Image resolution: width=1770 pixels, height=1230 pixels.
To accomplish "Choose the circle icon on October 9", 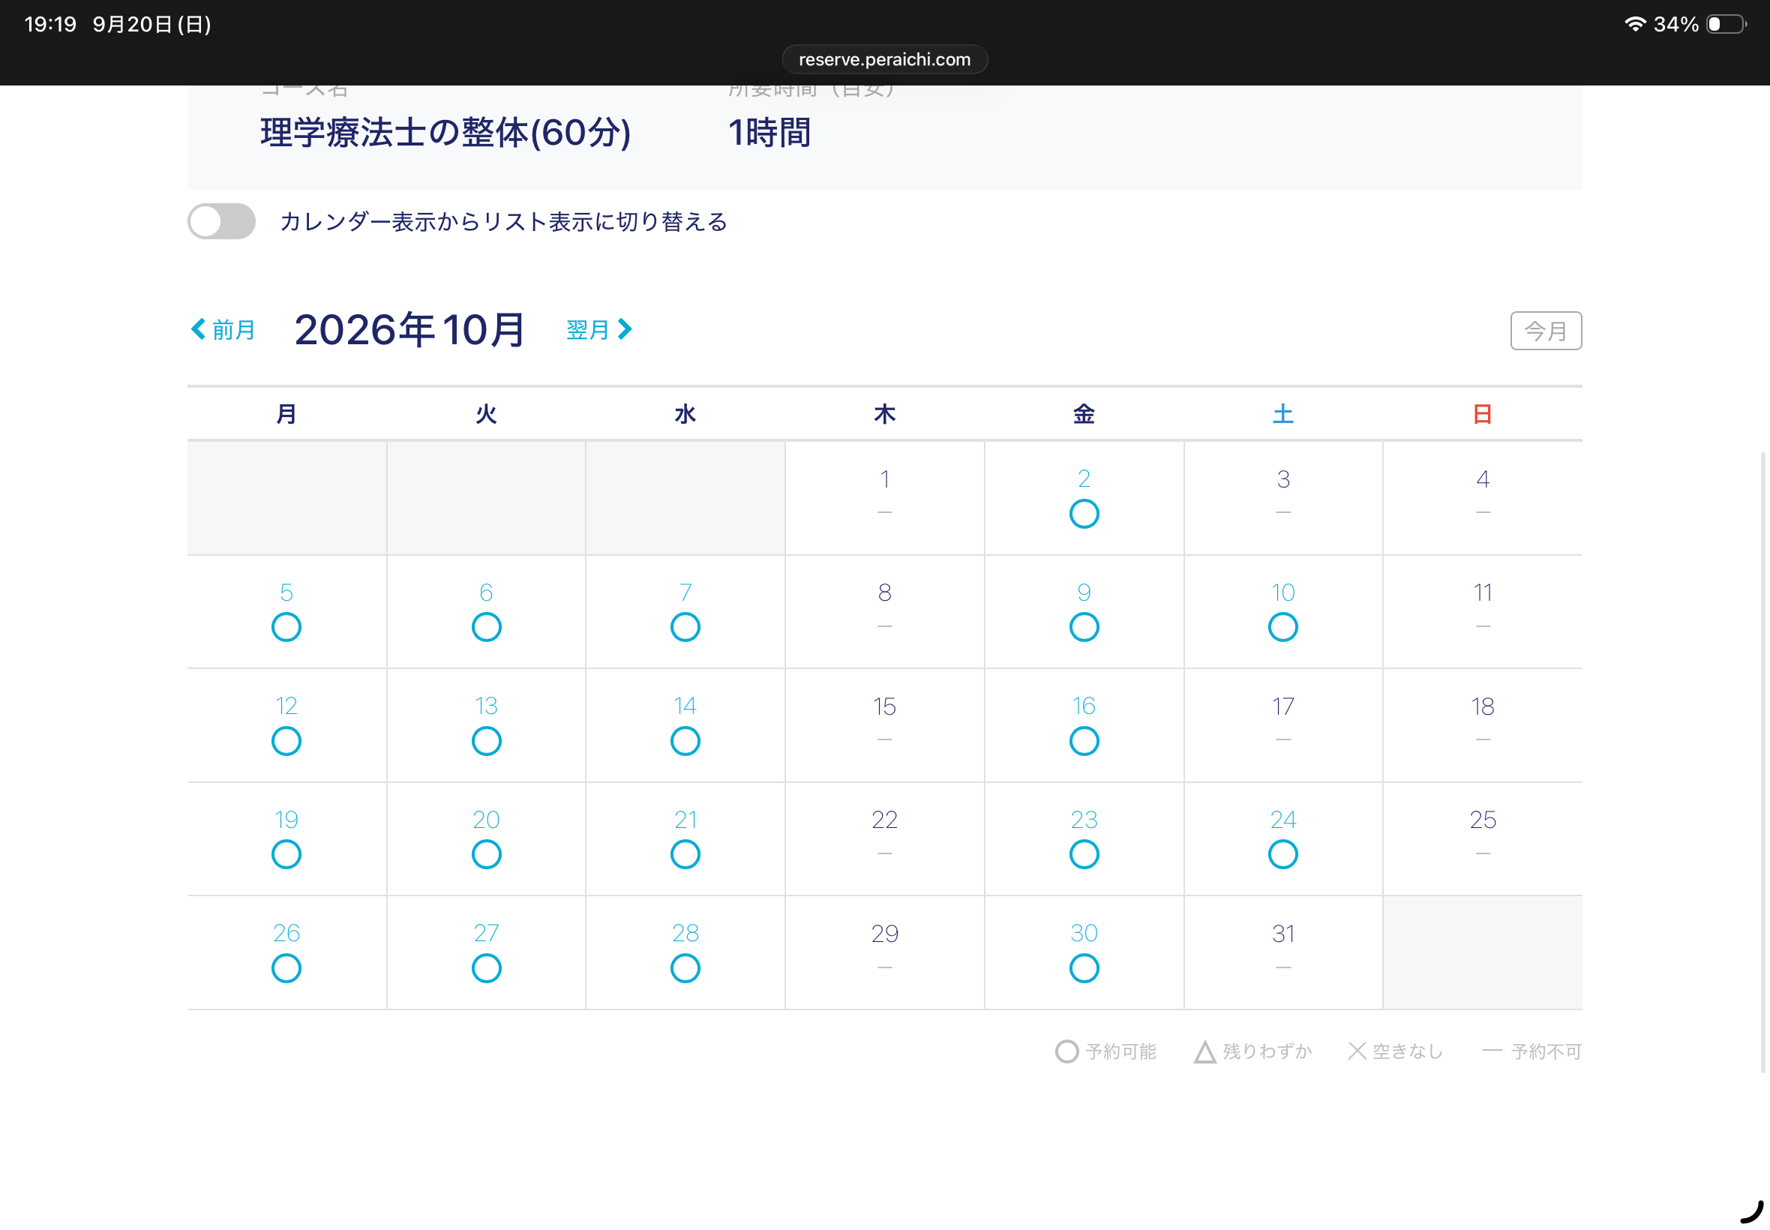I will (1084, 627).
